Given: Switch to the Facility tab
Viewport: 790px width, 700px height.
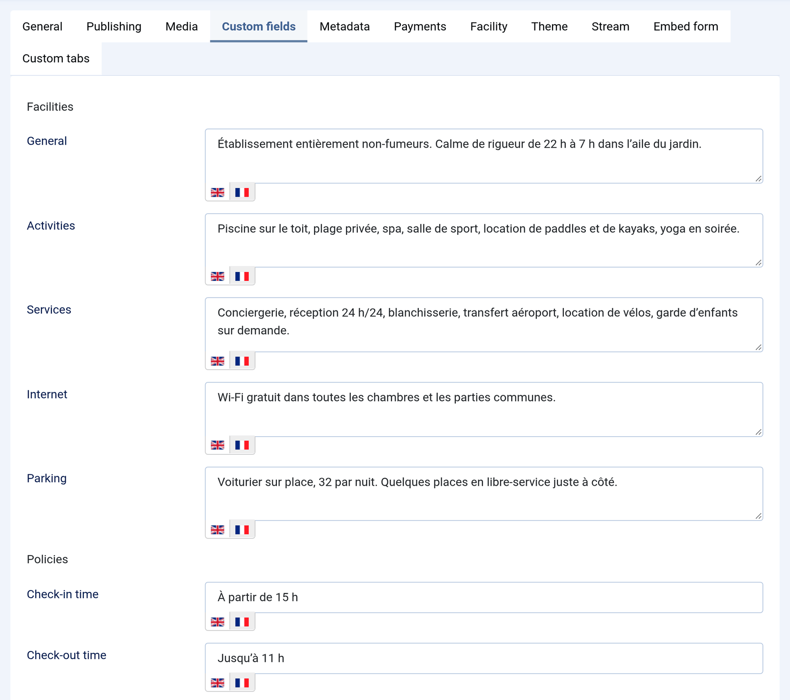Looking at the screenshot, I should (489, 26).
